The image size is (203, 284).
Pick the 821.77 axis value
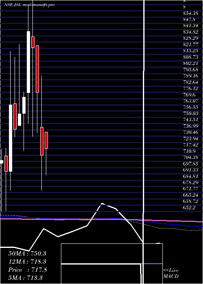click(x=190, y=45)
